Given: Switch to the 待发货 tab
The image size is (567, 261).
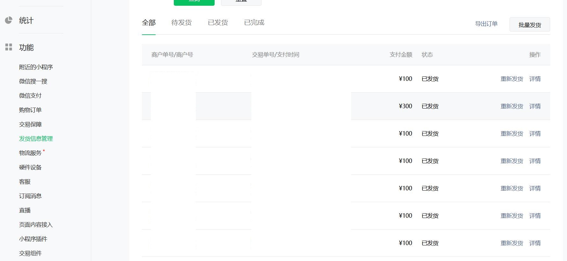Looking at the screenshot, I should 181,23.
